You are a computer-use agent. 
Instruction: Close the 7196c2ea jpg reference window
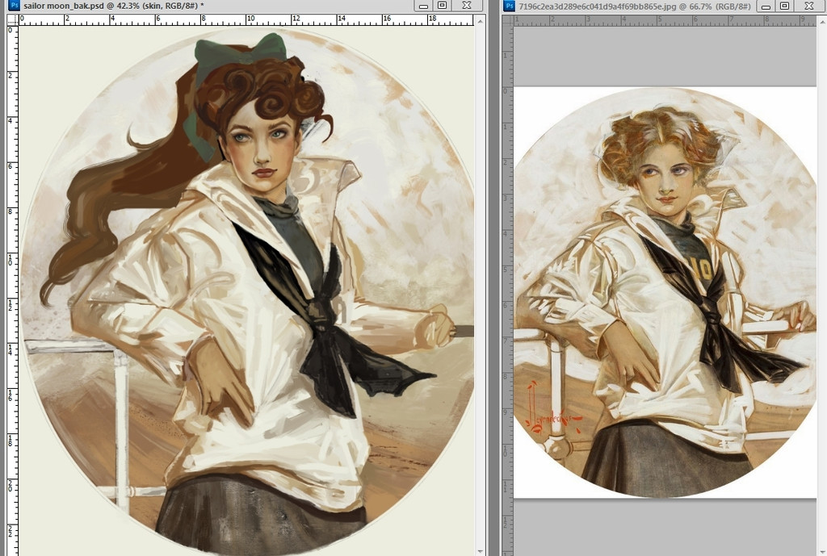click(x=809, y=6)
